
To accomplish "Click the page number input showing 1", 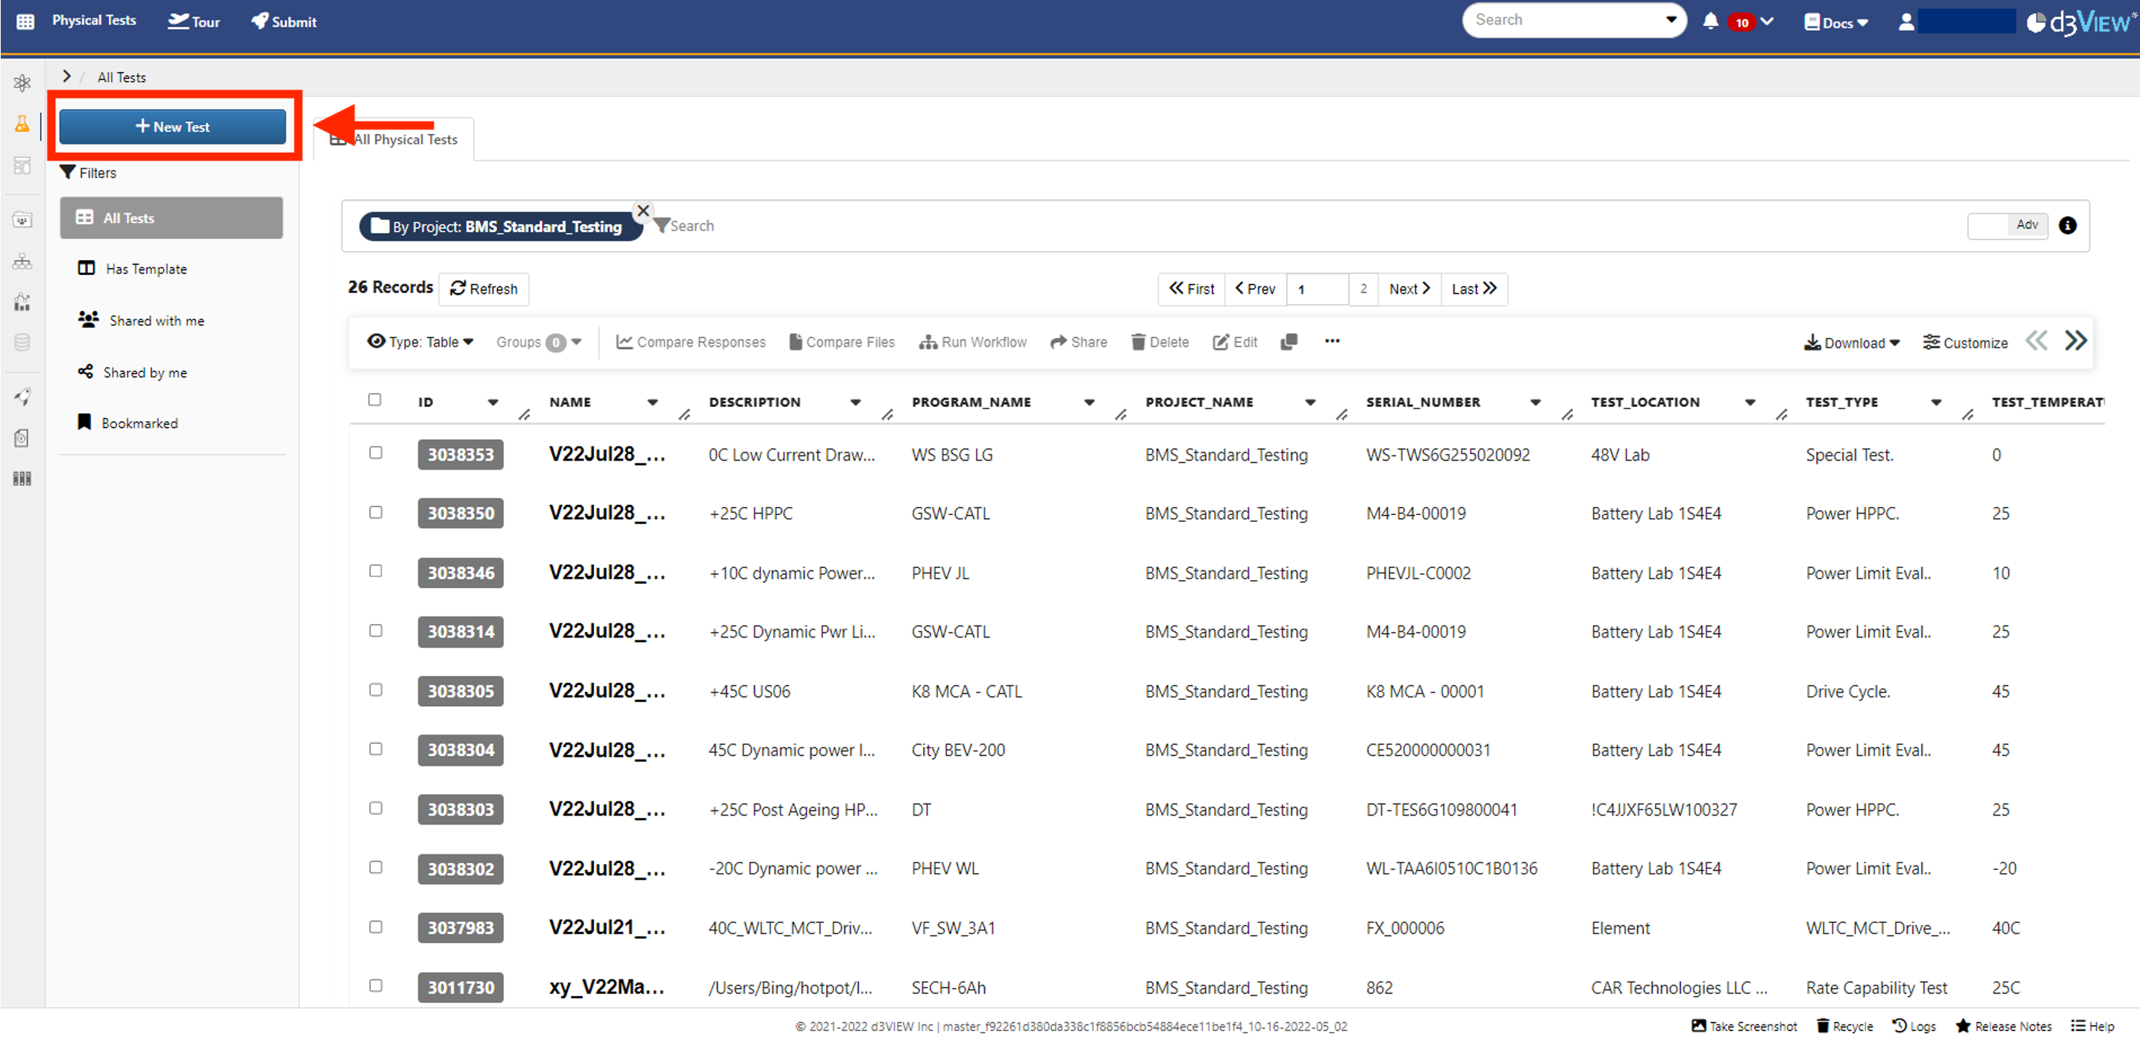I will (x=1317, y=289).
